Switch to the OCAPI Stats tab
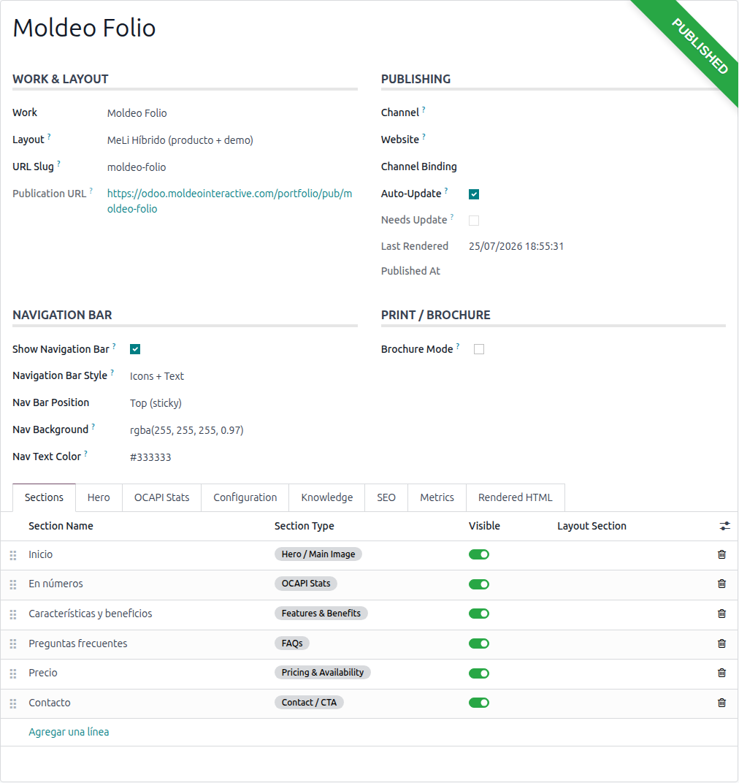This screenshot has height=783, width=739. [x=162, y=498]
